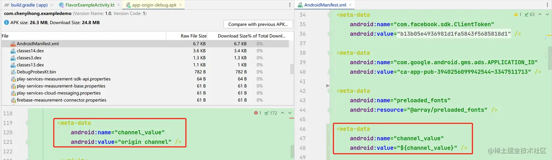Viewport: 552px width, 160px height.
Task: Collapse the meta-data block at line 119
Action: tap(28, 123)
